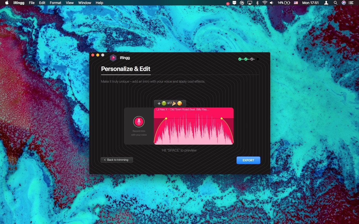Click the black final step indicator
Image resolution: width=359 pixels, height=224 pixels.
point(258,59)
